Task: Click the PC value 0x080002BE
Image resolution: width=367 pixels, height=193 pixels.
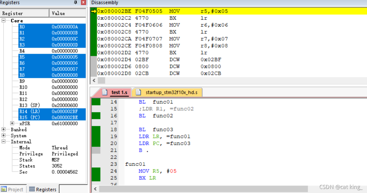Action: (x=65, y=118)
